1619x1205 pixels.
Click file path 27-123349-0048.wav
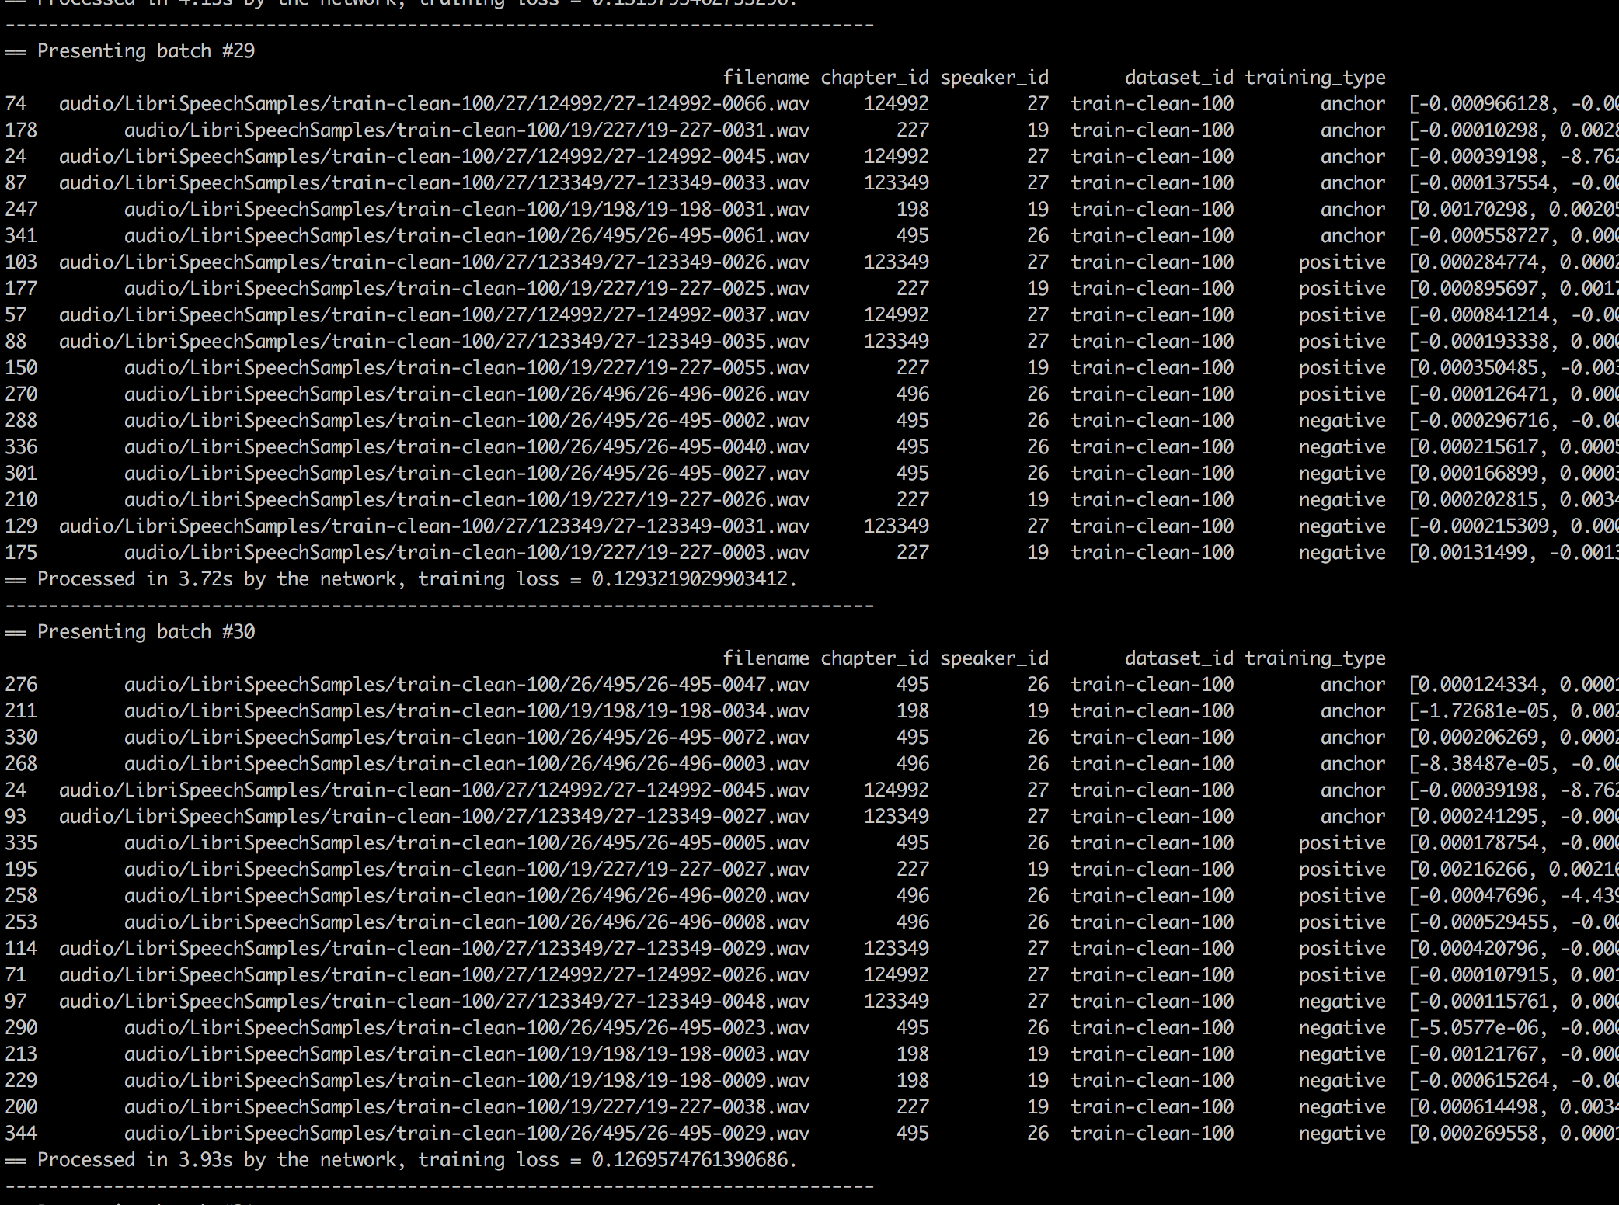433,1002
